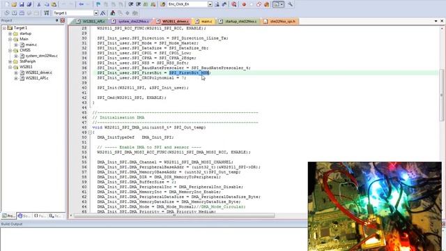The height and width of the screenshot is (251, 446).
Task: Select WS2811_API.c in project tree
Action: [x=37, y=78]
